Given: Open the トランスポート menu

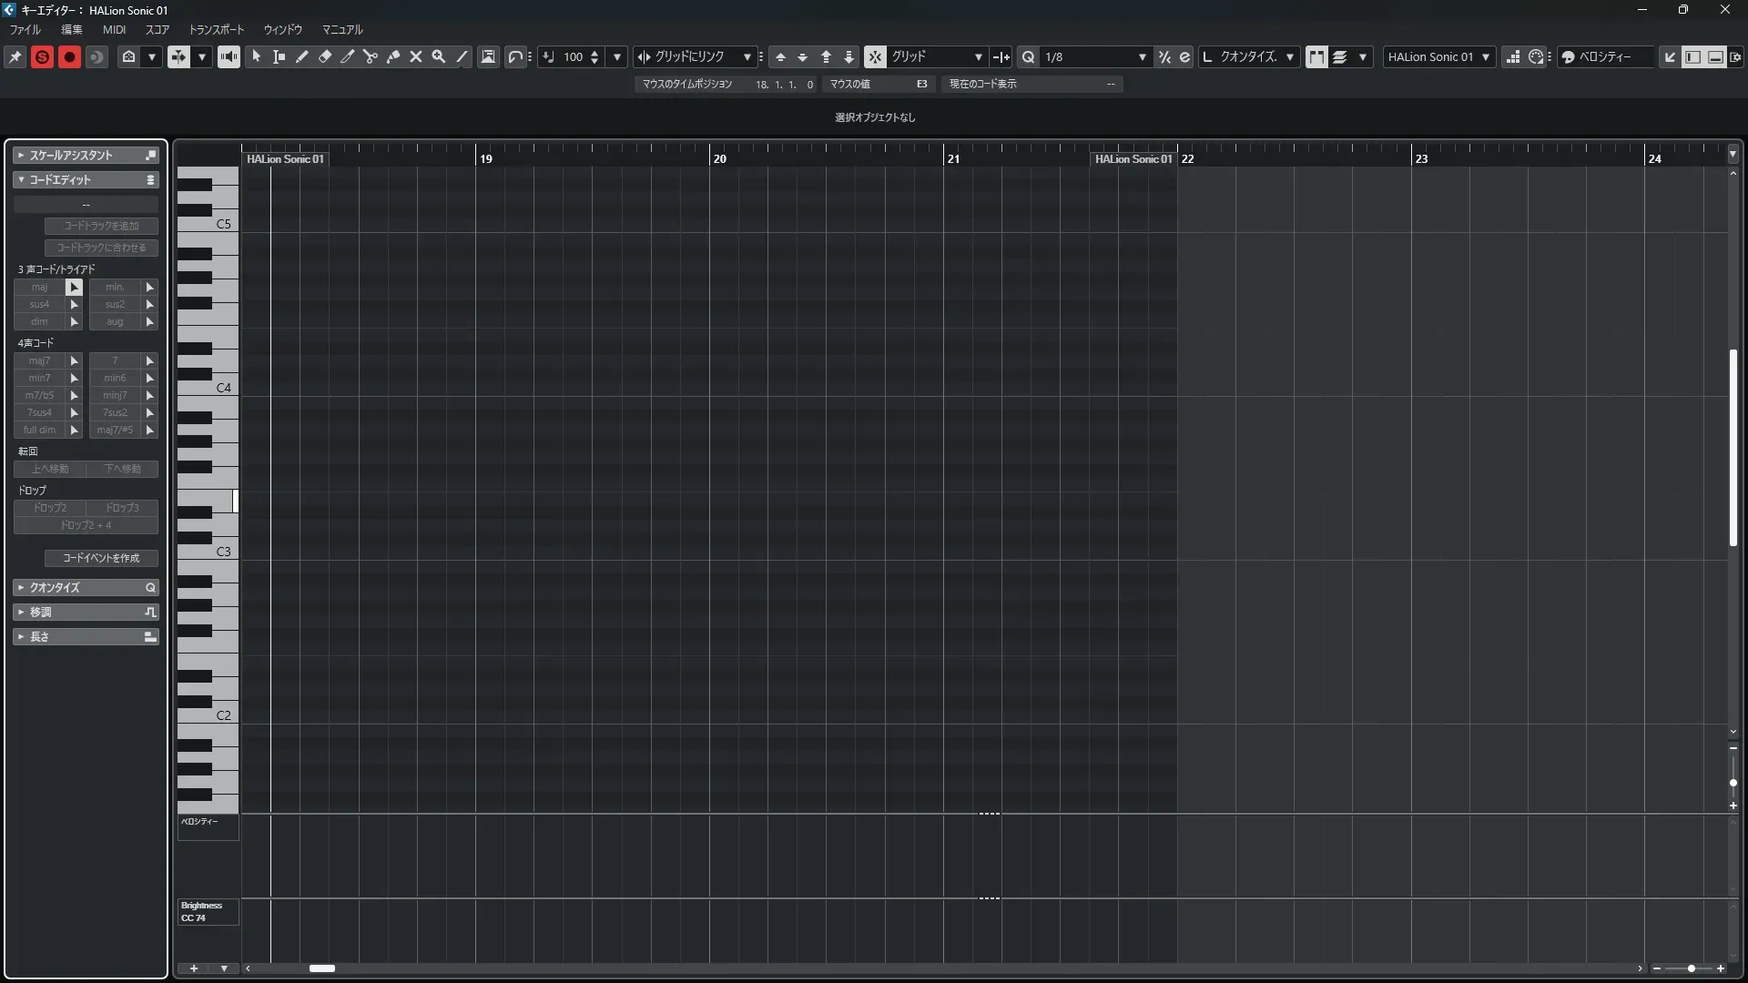Looking at the screenshot, I should (216, 29).
